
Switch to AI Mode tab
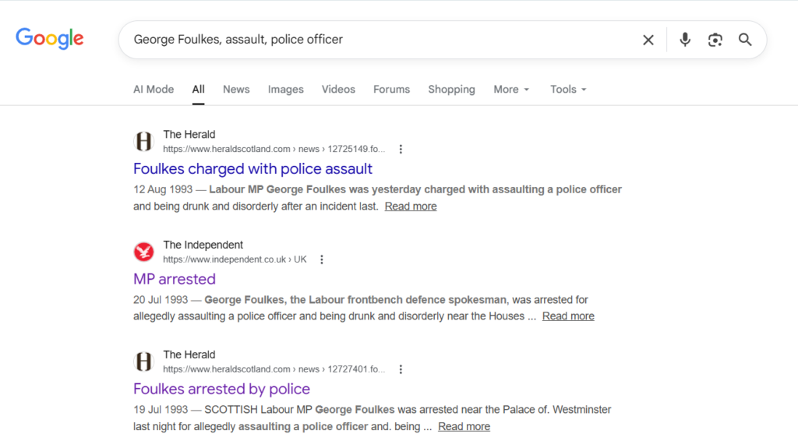pyautogui.click(x=154, y=90)
